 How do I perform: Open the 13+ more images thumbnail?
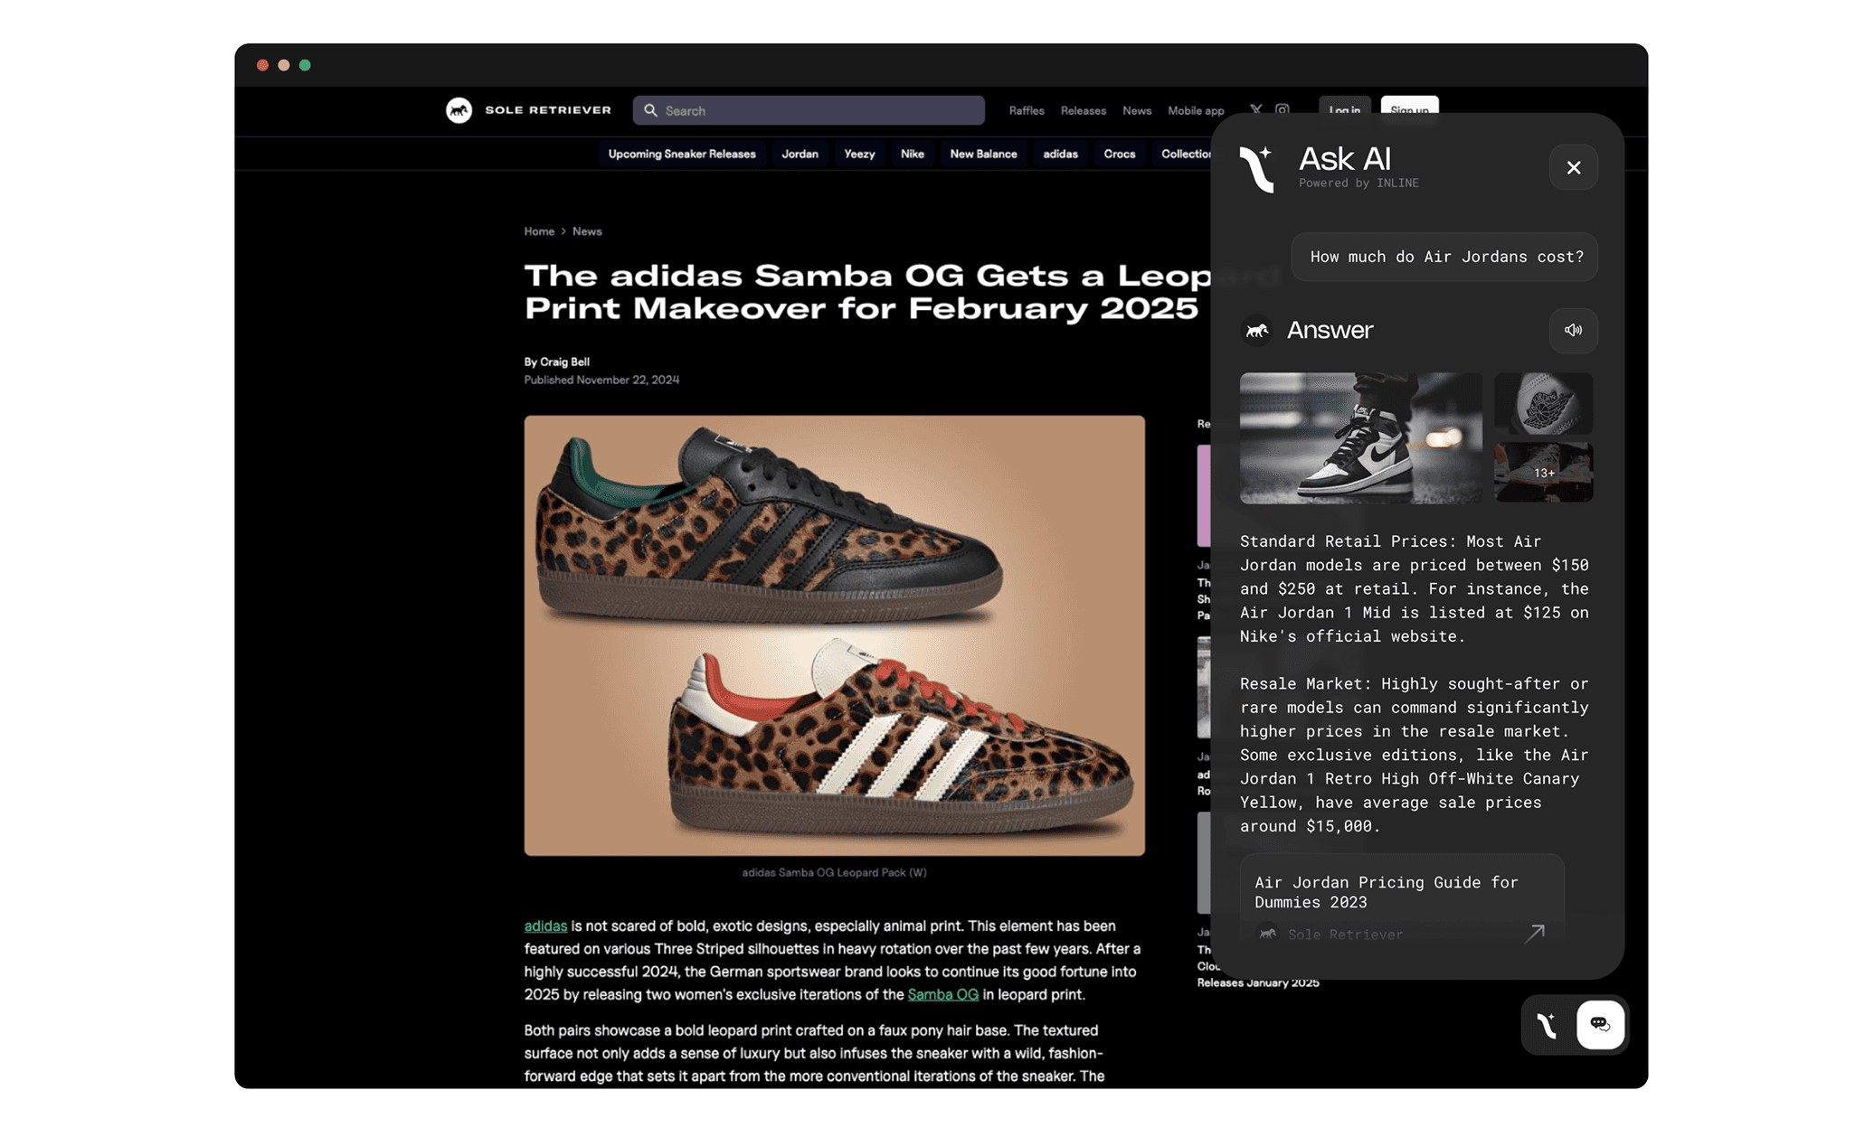point(1544,472)
